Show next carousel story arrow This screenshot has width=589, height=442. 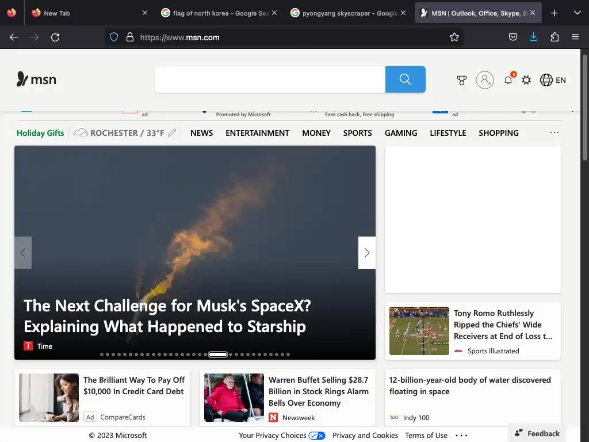[x=367, y=253]
